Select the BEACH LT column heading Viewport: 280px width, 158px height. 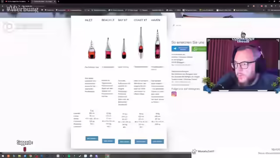click(x=108, y=20)
